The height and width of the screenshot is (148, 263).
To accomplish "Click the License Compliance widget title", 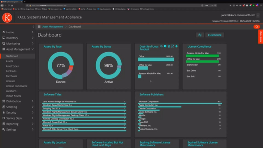I will click(x=199, y=46).
